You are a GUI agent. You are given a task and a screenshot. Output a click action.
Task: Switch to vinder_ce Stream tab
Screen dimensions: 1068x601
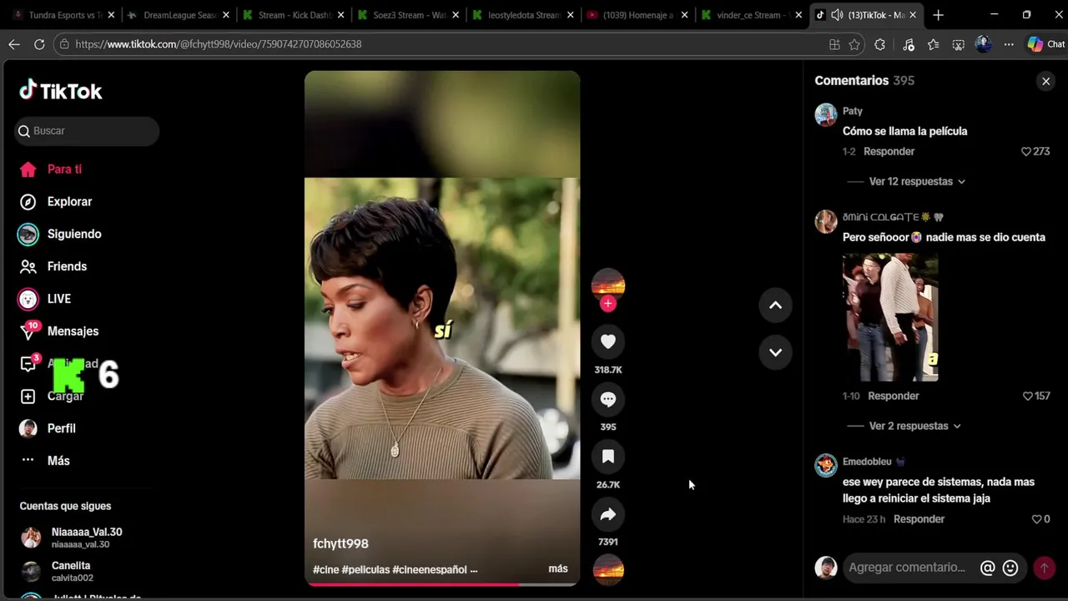pos(752,15)
